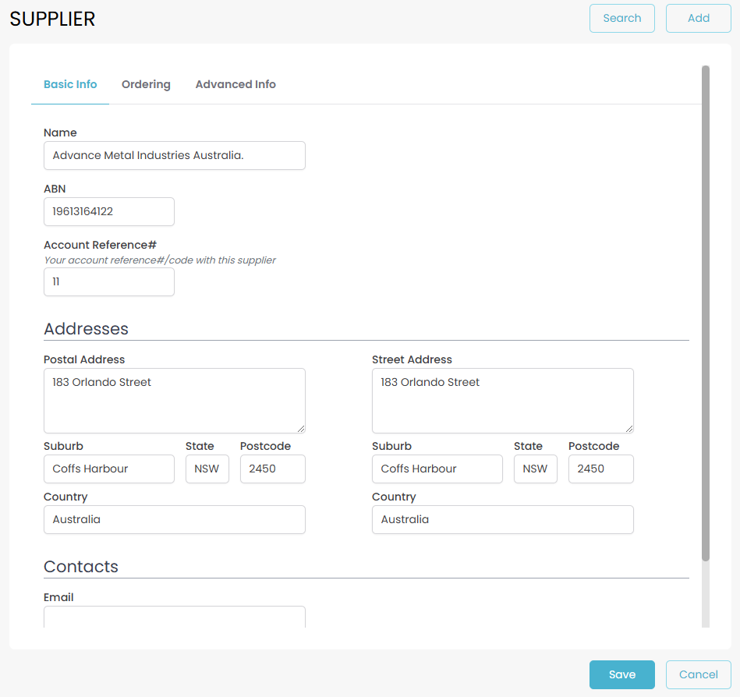Select the postal State field
This screenshot has width=740, height=697.
click(207, 469)
